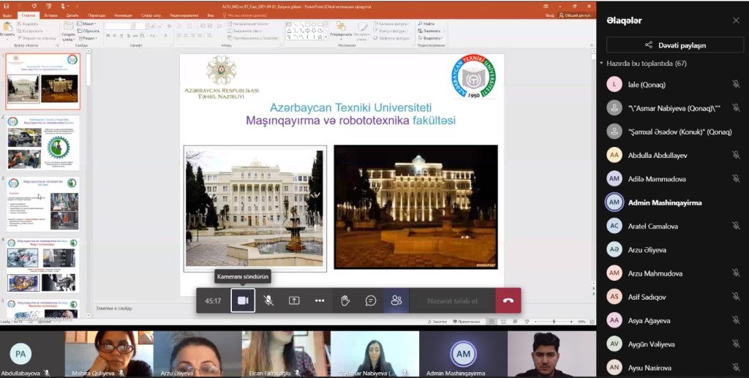Viewport: 749px width, 378px height.
Task: Click the Примечания comments button in status bar
Action: (466, 322)
